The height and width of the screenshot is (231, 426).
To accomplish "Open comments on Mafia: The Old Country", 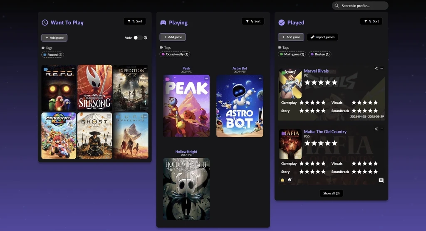I will tap(381, 180).
